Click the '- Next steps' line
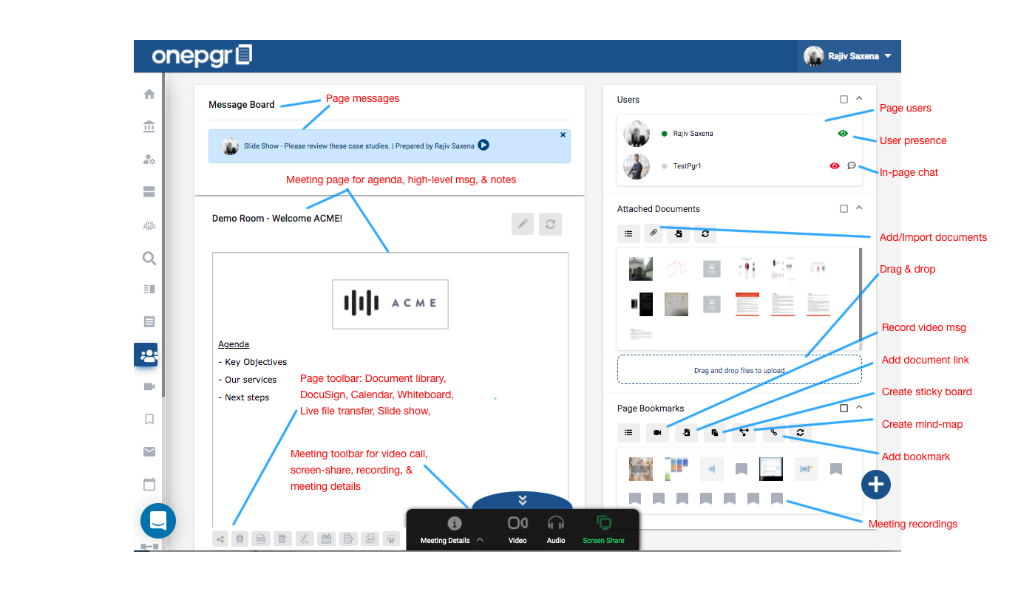Image resolution: width=1035 pixels, height=591 pixels. tap(244, 397)
